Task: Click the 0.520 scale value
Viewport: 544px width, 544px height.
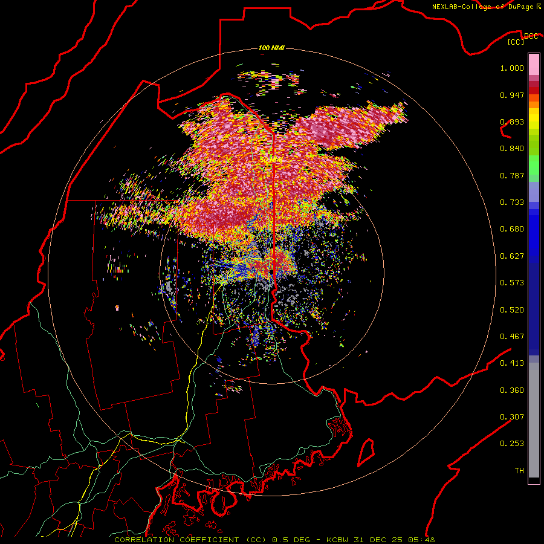Action: click(512, 310)
